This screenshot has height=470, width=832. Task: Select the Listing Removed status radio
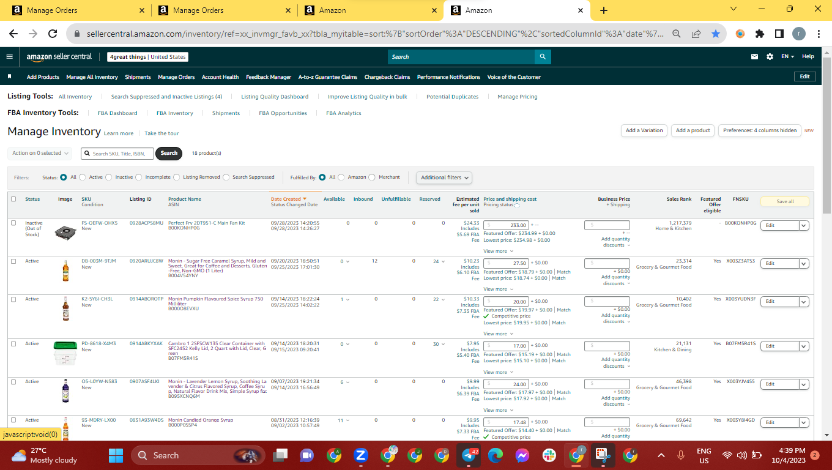click(x=177, y=177)
